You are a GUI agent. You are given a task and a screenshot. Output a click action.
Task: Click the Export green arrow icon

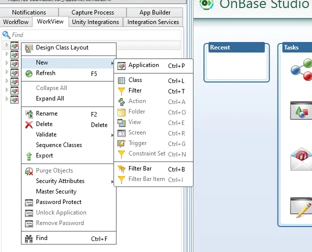click(x=28, y=156)
